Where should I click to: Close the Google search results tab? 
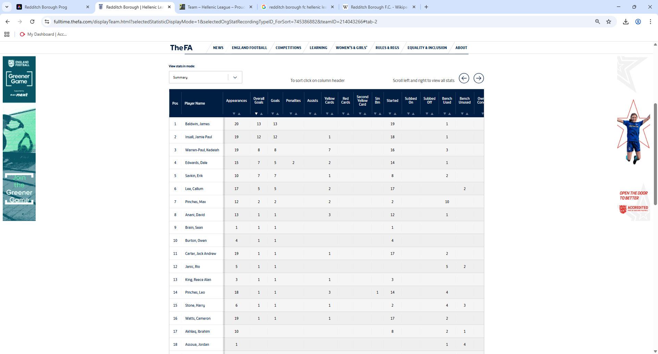[x=332, y=7]
